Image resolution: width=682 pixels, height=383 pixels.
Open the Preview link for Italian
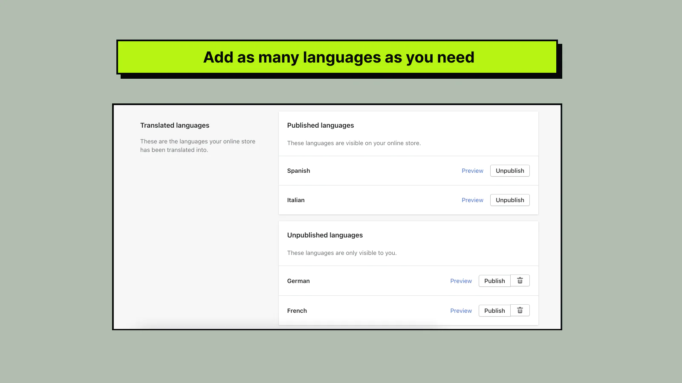click(472, 200)
